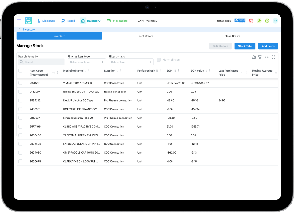Screen dimensions: 294x213
Task: Switch to the Sent Orders tab
Action: point(146,36)
